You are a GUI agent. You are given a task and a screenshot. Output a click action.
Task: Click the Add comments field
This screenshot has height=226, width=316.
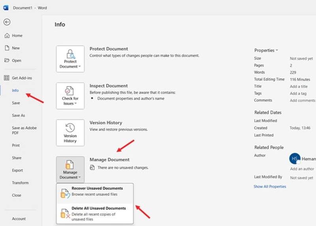coord(303,100)
